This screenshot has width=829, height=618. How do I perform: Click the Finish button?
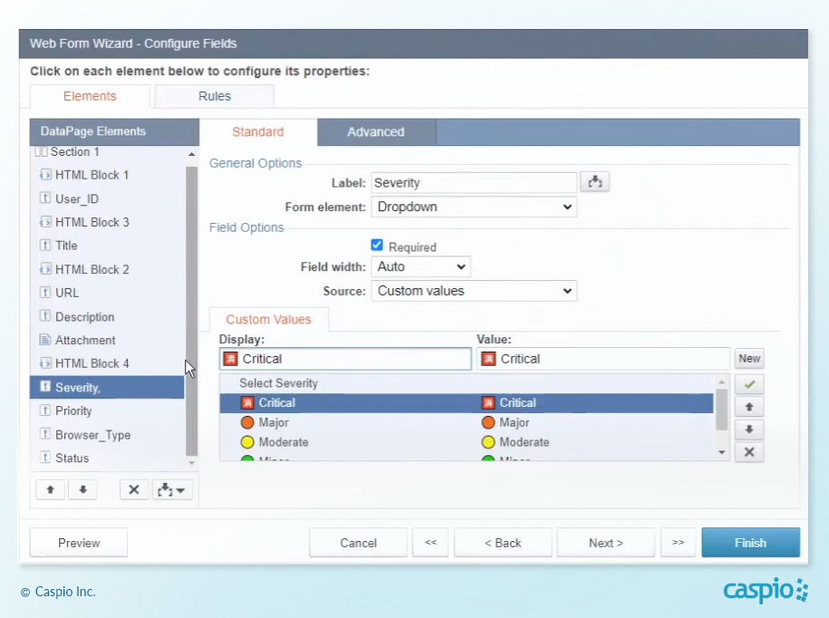tap(750, 543)
